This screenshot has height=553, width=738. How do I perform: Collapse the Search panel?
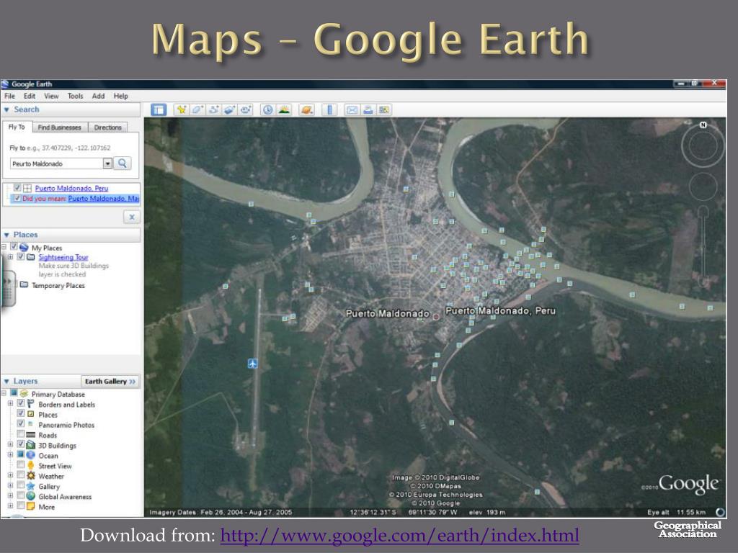coord(6,109)
